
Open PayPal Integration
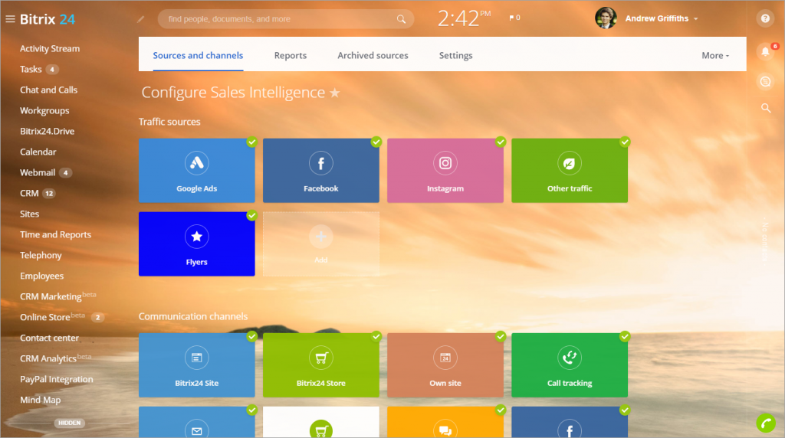click(57, 379)
